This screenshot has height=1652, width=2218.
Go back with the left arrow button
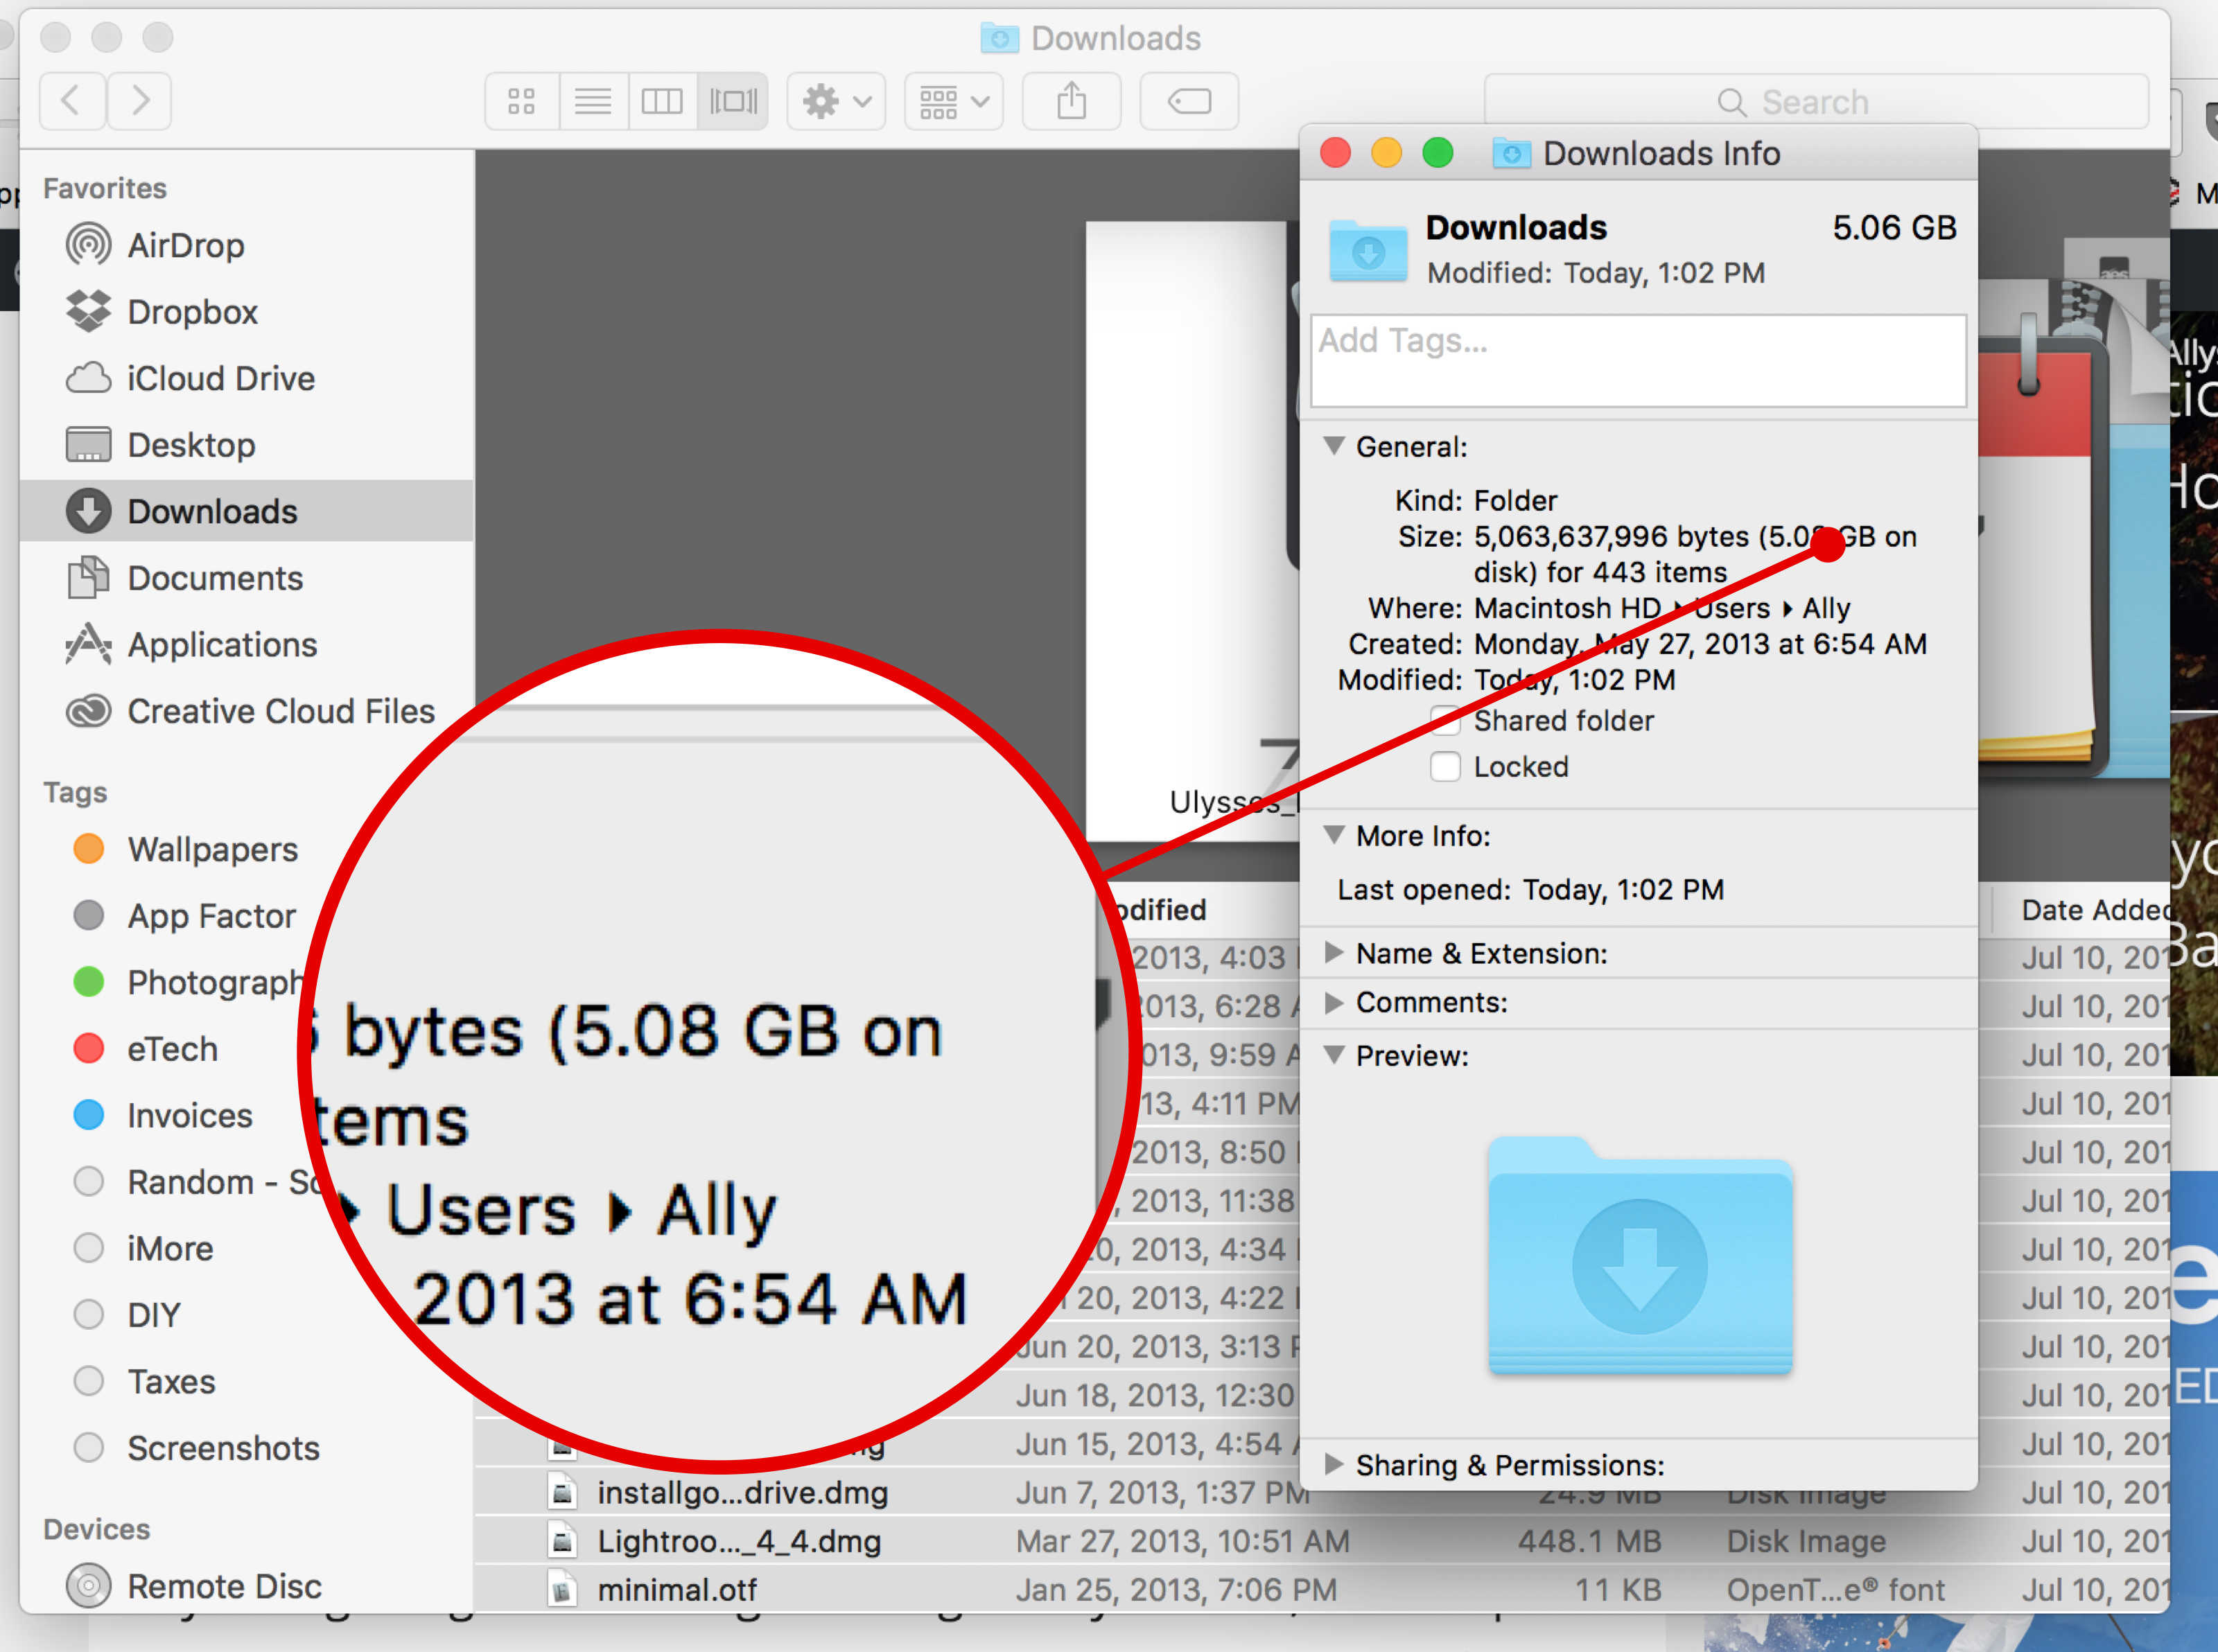coord(71,101)
